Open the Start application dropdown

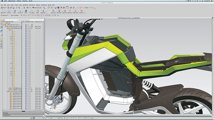(4, 8)
